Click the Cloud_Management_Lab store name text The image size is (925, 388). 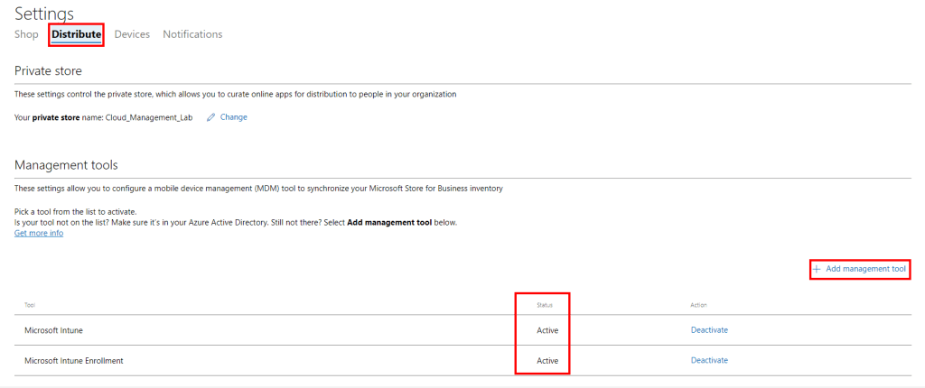tap(149, 117)
